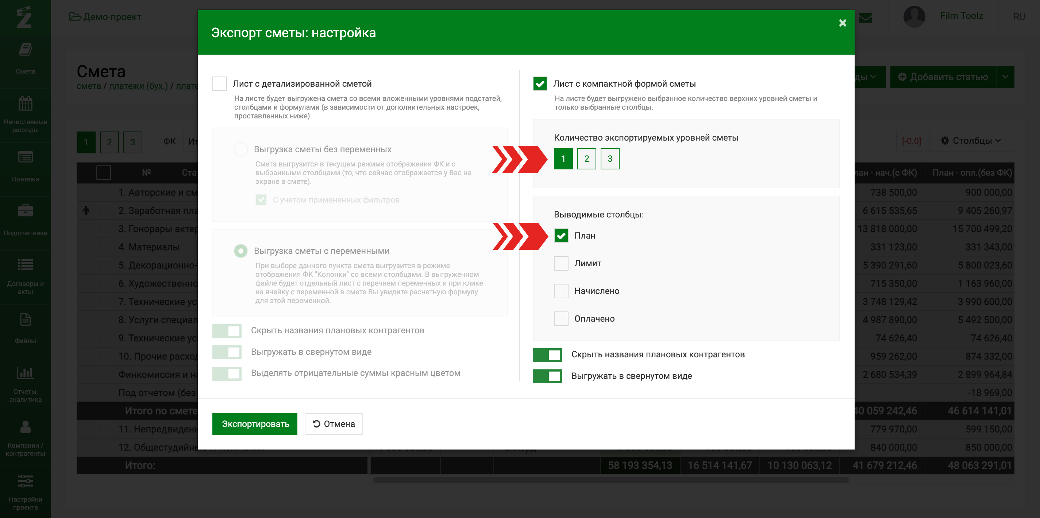Image resolution: width=1040 pixels, height=518 pixels.
Task: Open Договоры и акты list icon
Action: [25, 264]
